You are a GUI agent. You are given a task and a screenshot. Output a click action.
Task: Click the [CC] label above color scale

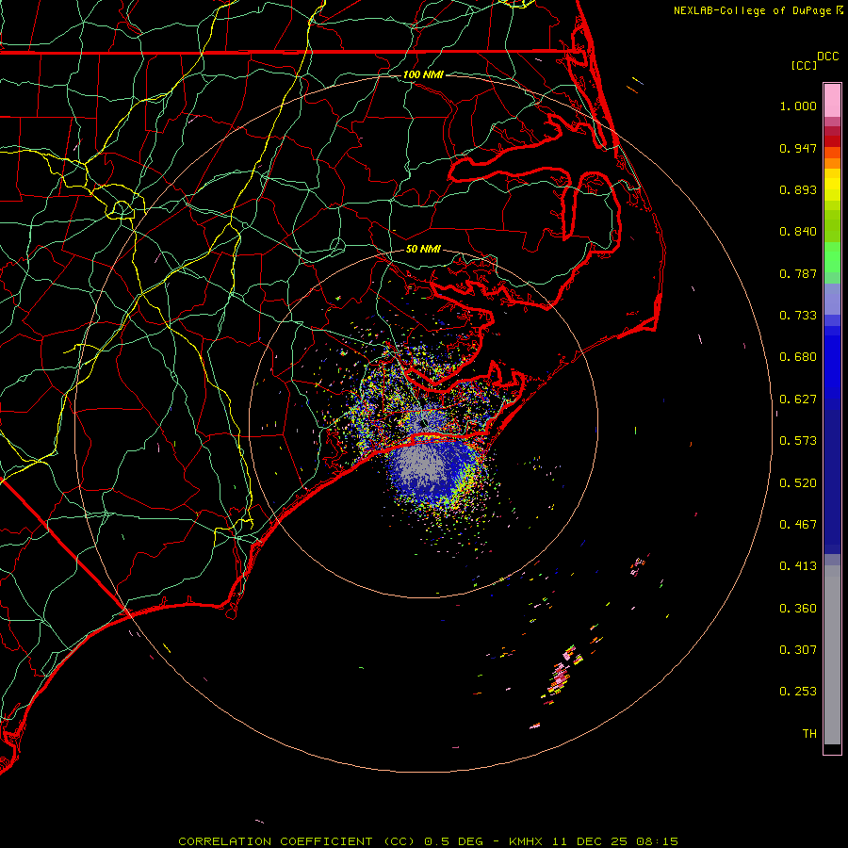coord(804,65)
